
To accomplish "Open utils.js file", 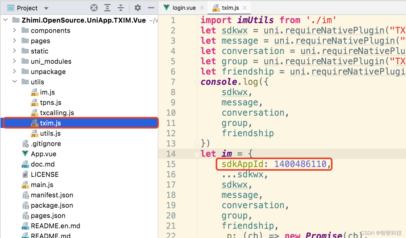I will coord(50,133).
